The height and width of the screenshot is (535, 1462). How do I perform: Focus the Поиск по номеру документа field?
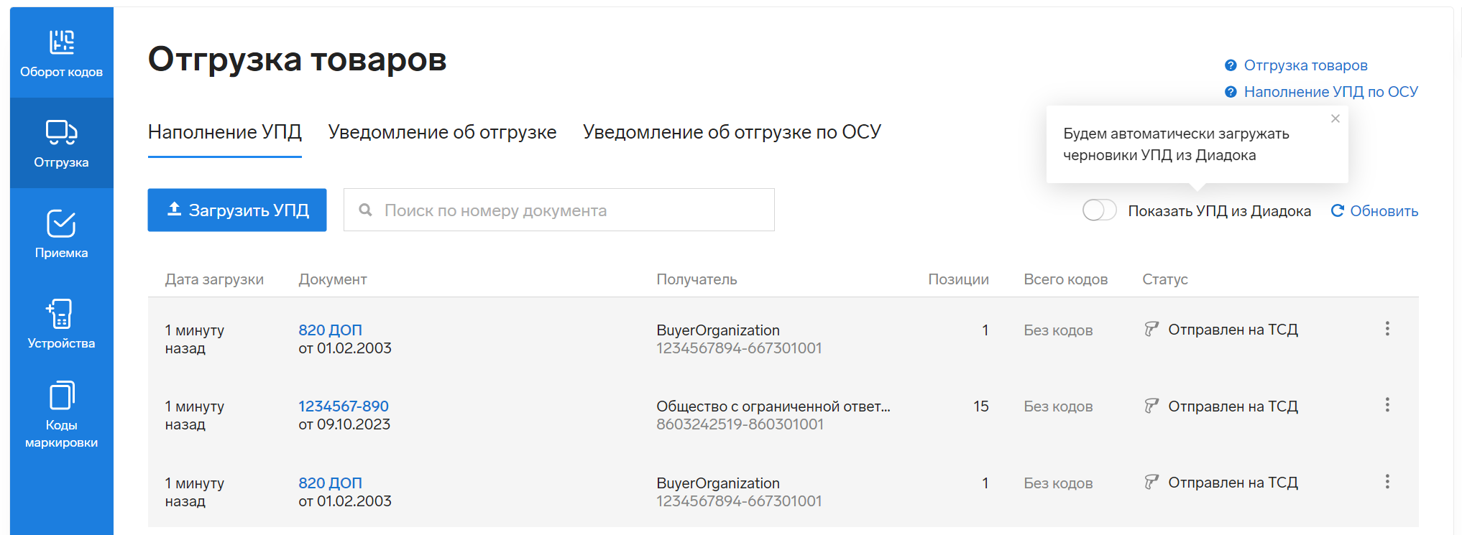point(559,210)
